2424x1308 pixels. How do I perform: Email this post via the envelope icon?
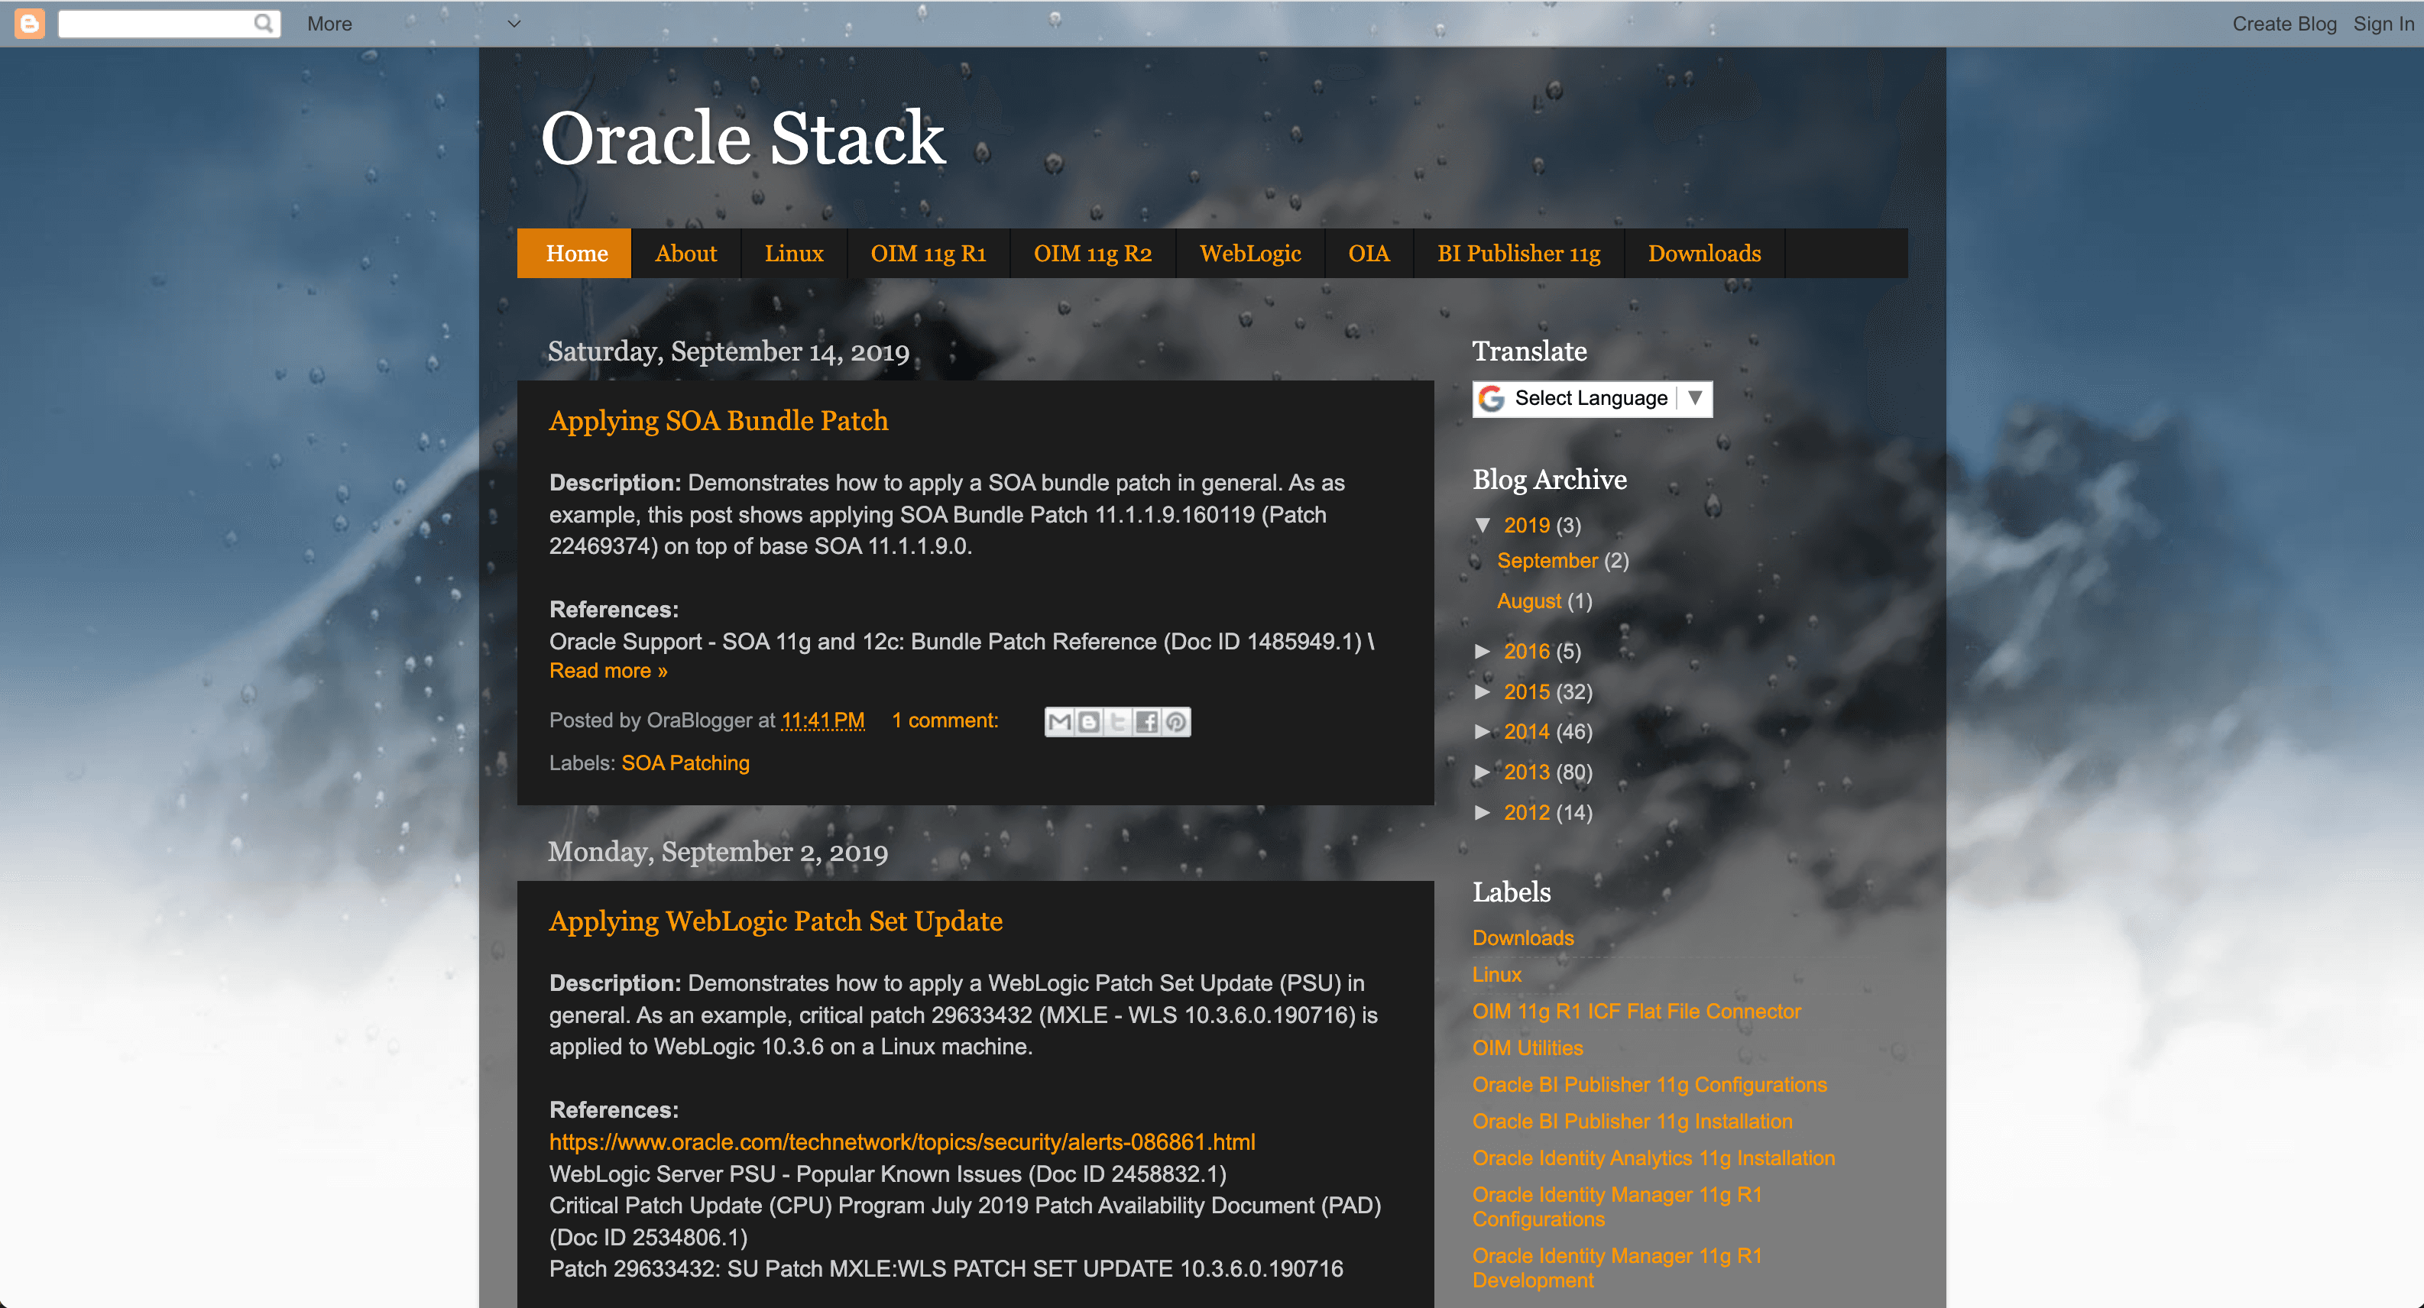1061,720
